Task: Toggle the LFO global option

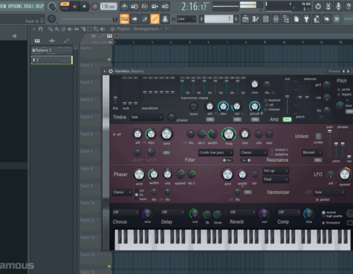Action: tap(323, 200)
